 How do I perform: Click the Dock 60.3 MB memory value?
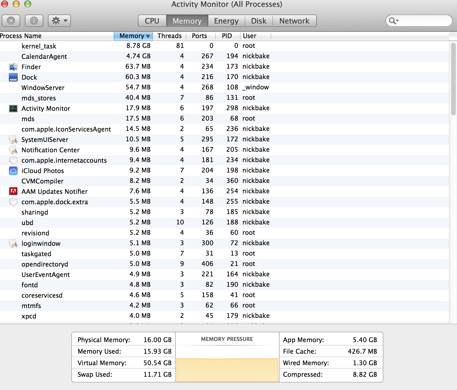[x=138, y=77]
